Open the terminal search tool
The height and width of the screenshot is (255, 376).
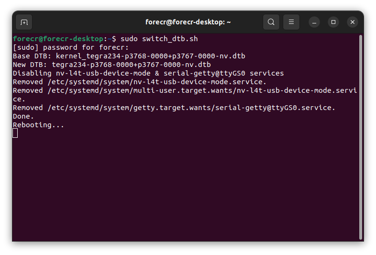pos(271,22)
